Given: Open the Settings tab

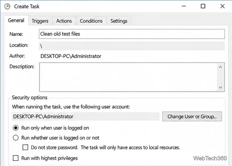Looking at the screenshot, I should click(119, 21).
